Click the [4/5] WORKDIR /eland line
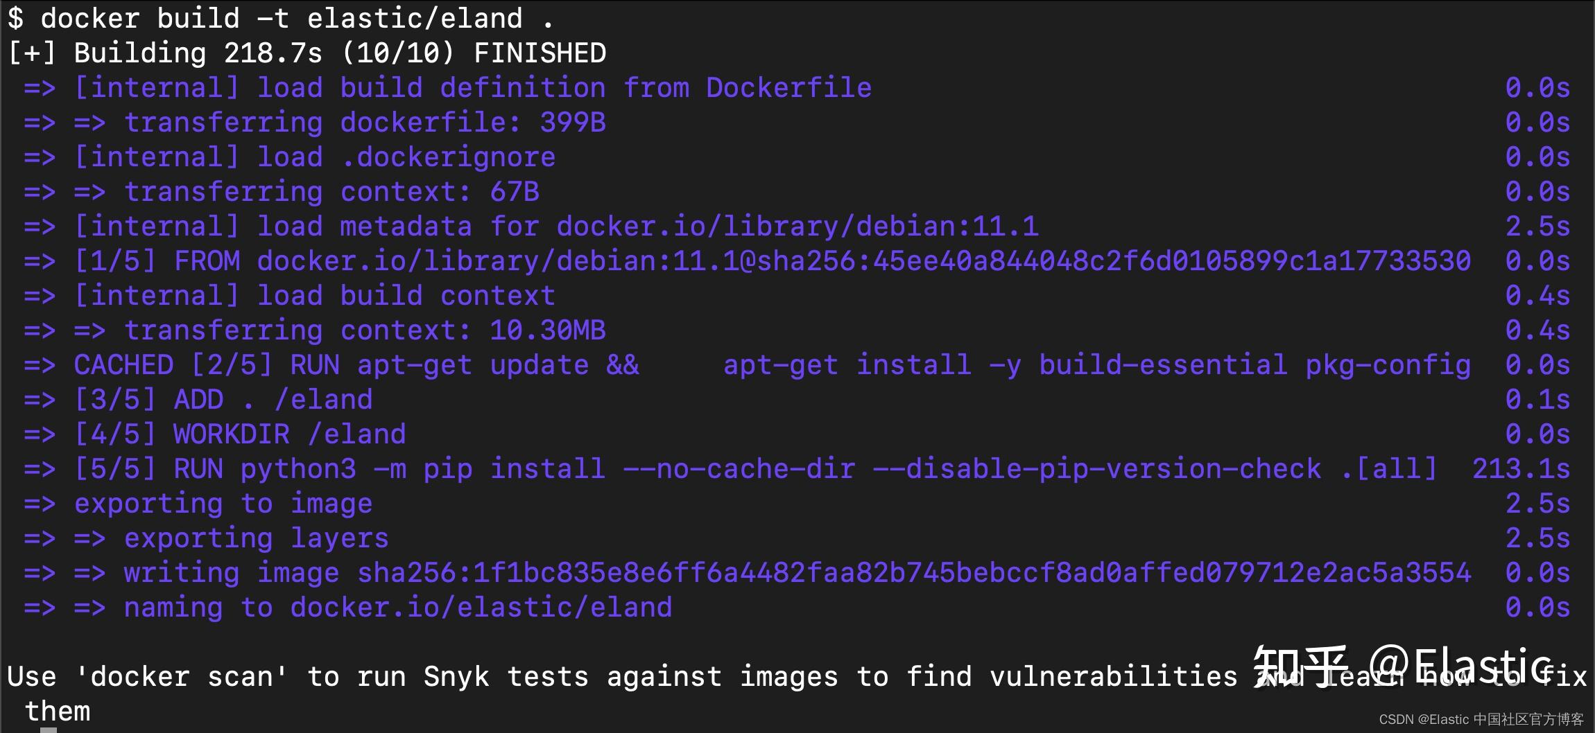The width and height of the screenshot is (1595, 733). tap(239, 434)
